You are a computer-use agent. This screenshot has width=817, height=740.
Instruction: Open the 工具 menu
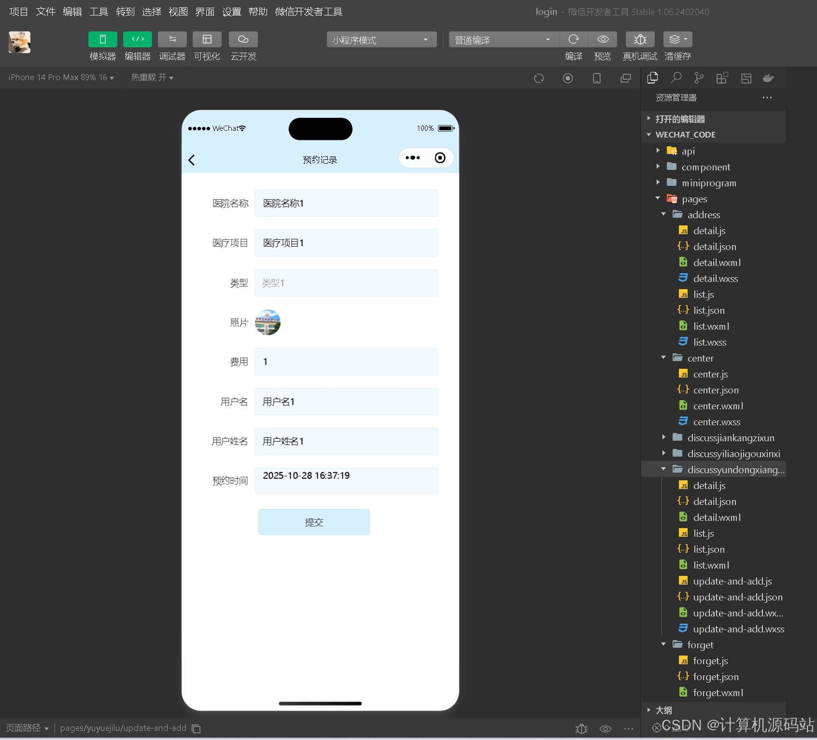[99, 12]
